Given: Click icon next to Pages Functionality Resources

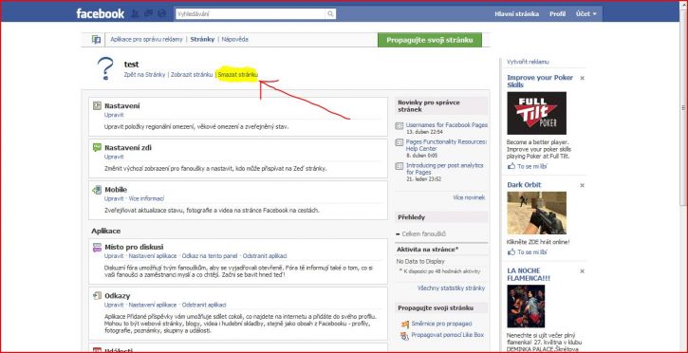Looking at the screenshot, I should (x=400, y=142).
